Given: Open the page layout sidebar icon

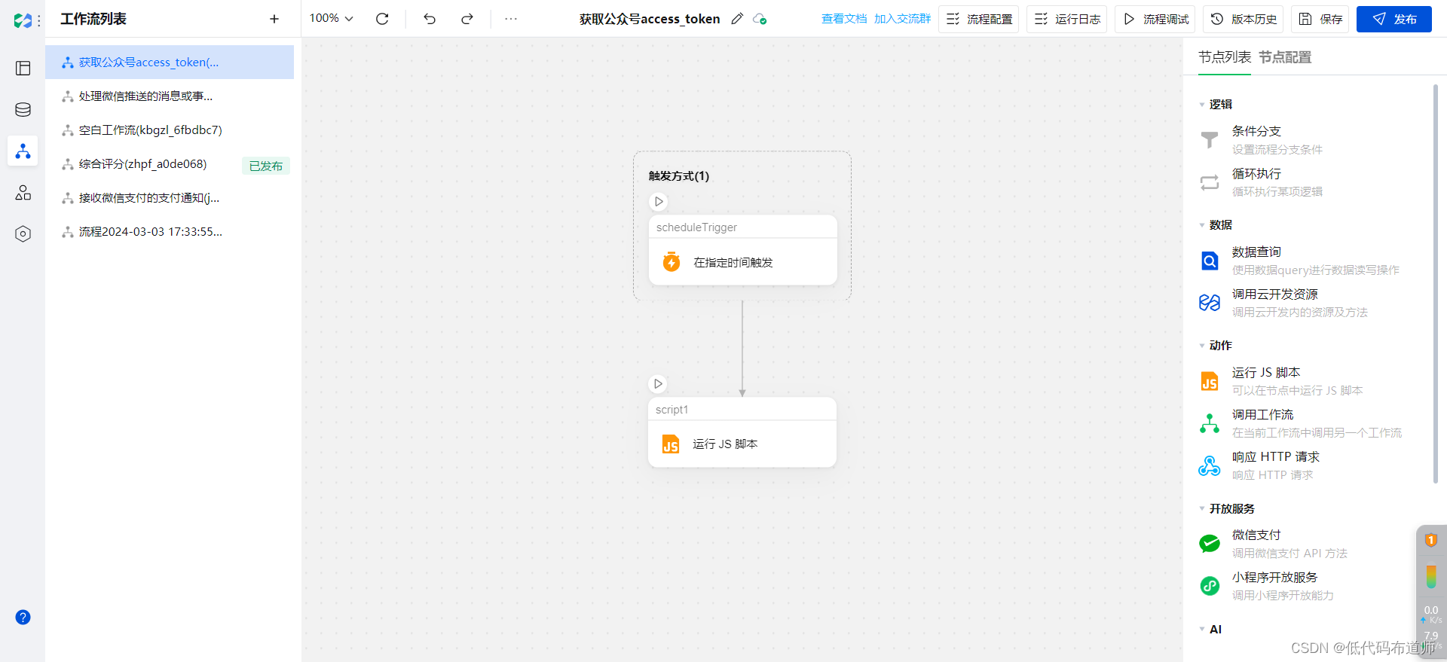Looking at the screenshot, I should pyautogui.click(x=23, y=69).
